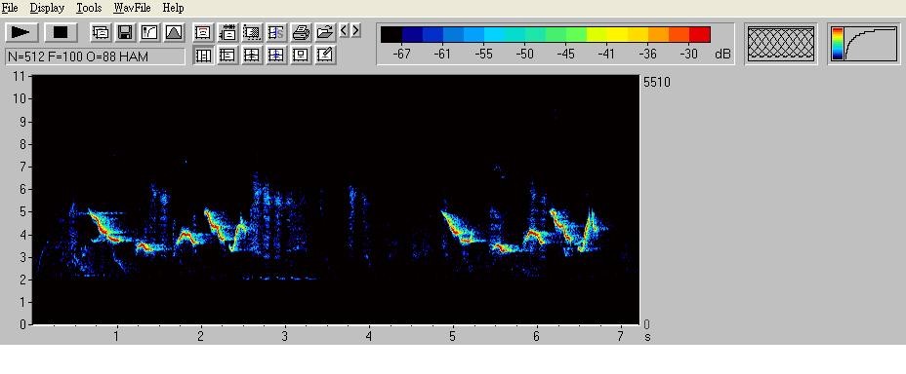906x374 pixels.
Task: Click the floppy disk save icon
Action: click(x=125, y=32)
